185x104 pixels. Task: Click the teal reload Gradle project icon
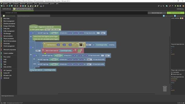167,6
